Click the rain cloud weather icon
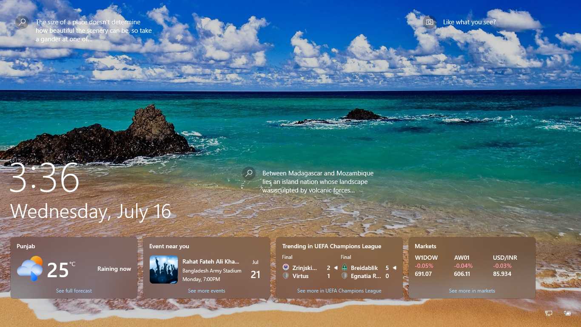The image size is (581, 327). tap(30, 269)
